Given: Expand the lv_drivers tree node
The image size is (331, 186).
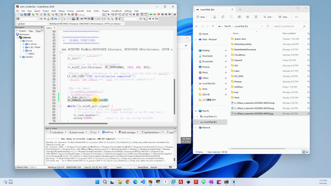Looking at the screenshot, I should [24, 44].
